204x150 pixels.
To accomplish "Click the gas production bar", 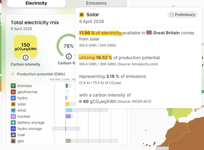I will coord(68,141).
